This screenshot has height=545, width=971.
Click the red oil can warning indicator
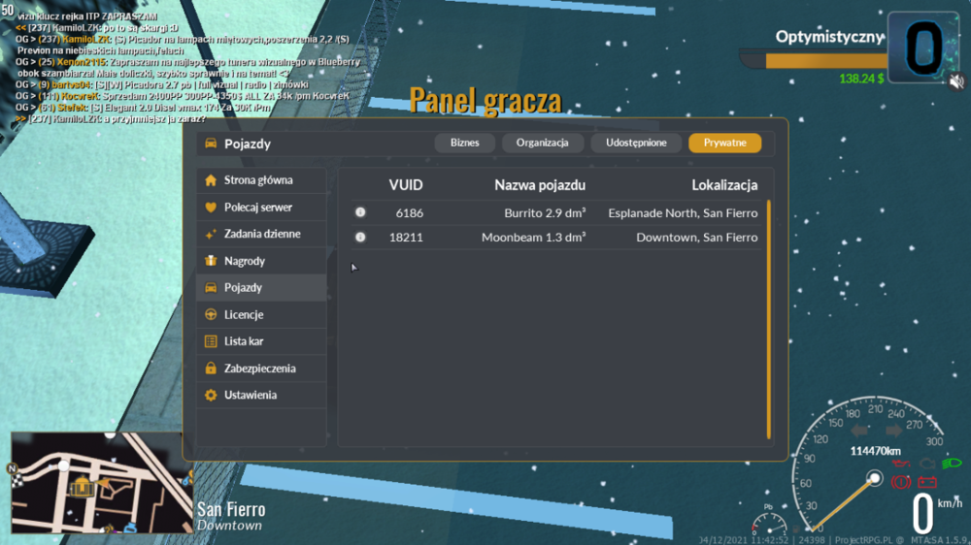coord(901,464)
